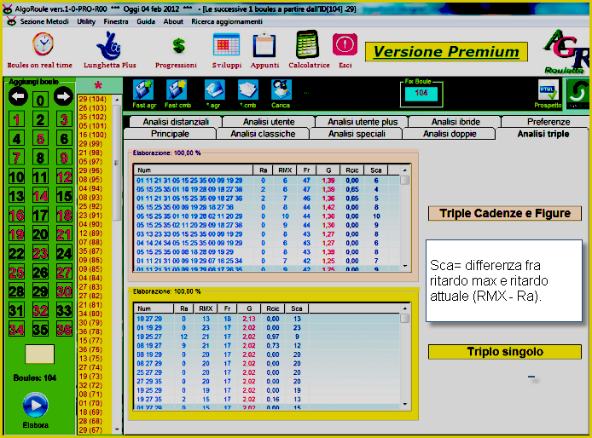Click the beige box below number grid

click(39, 354)
